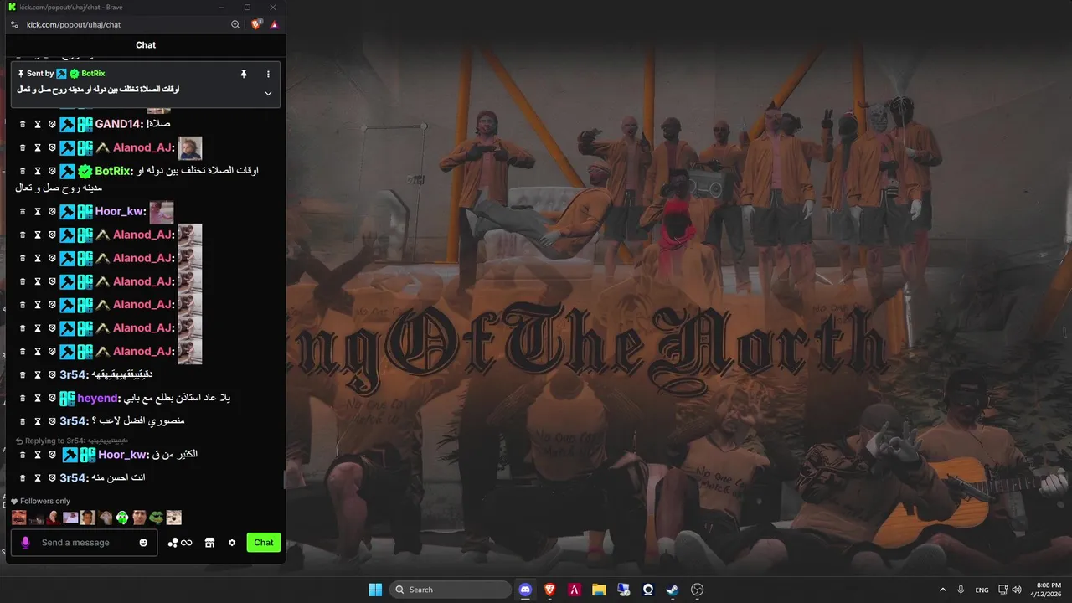Click the GAND14 username
The width and height of the screenshot is (1072, 603).
point(118,124)
